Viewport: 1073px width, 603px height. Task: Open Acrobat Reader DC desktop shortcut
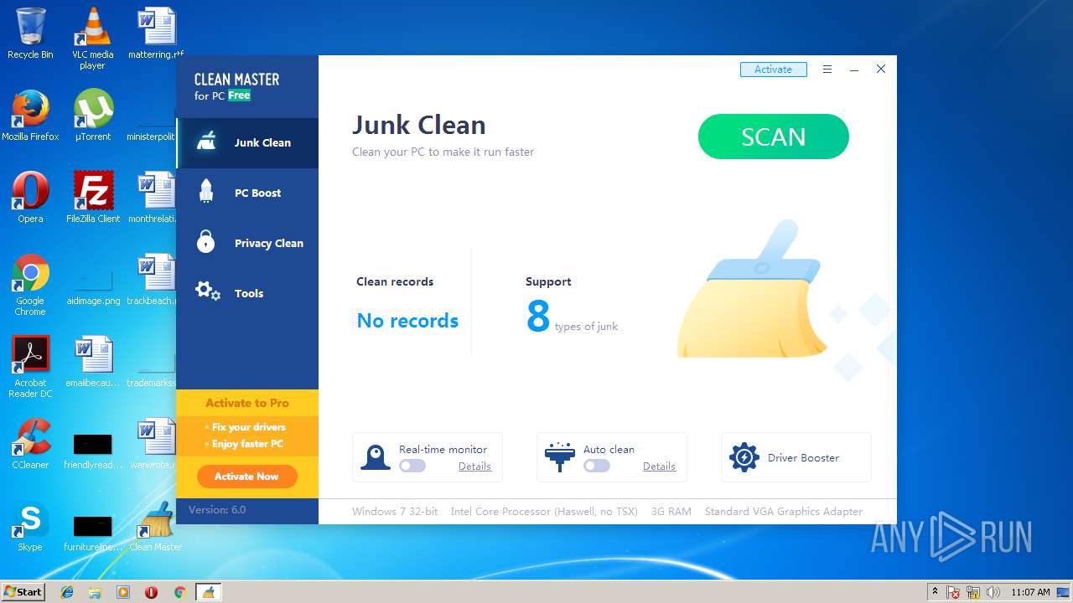30,367
